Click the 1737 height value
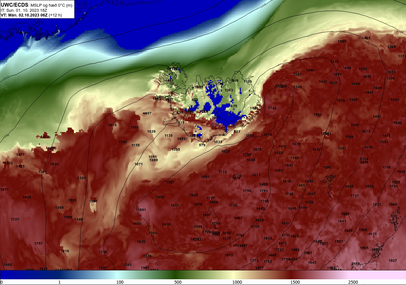Image resolution: width=406 pixels, height=285 pixels. [355, 196]
